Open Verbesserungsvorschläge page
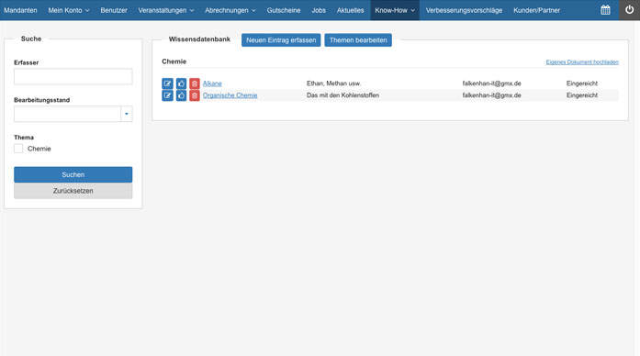640x356 pixels. tap(464, 10)
